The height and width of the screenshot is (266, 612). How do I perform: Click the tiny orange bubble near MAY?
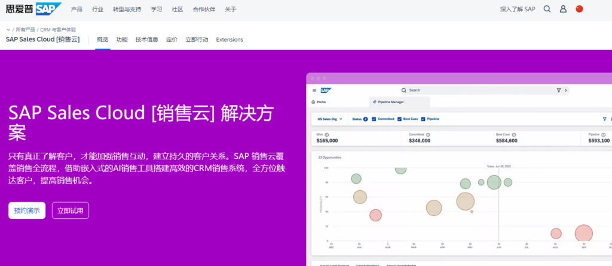coord(472,212)
